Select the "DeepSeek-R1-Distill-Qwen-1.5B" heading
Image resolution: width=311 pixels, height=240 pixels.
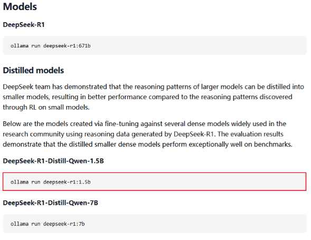point(53,161)
